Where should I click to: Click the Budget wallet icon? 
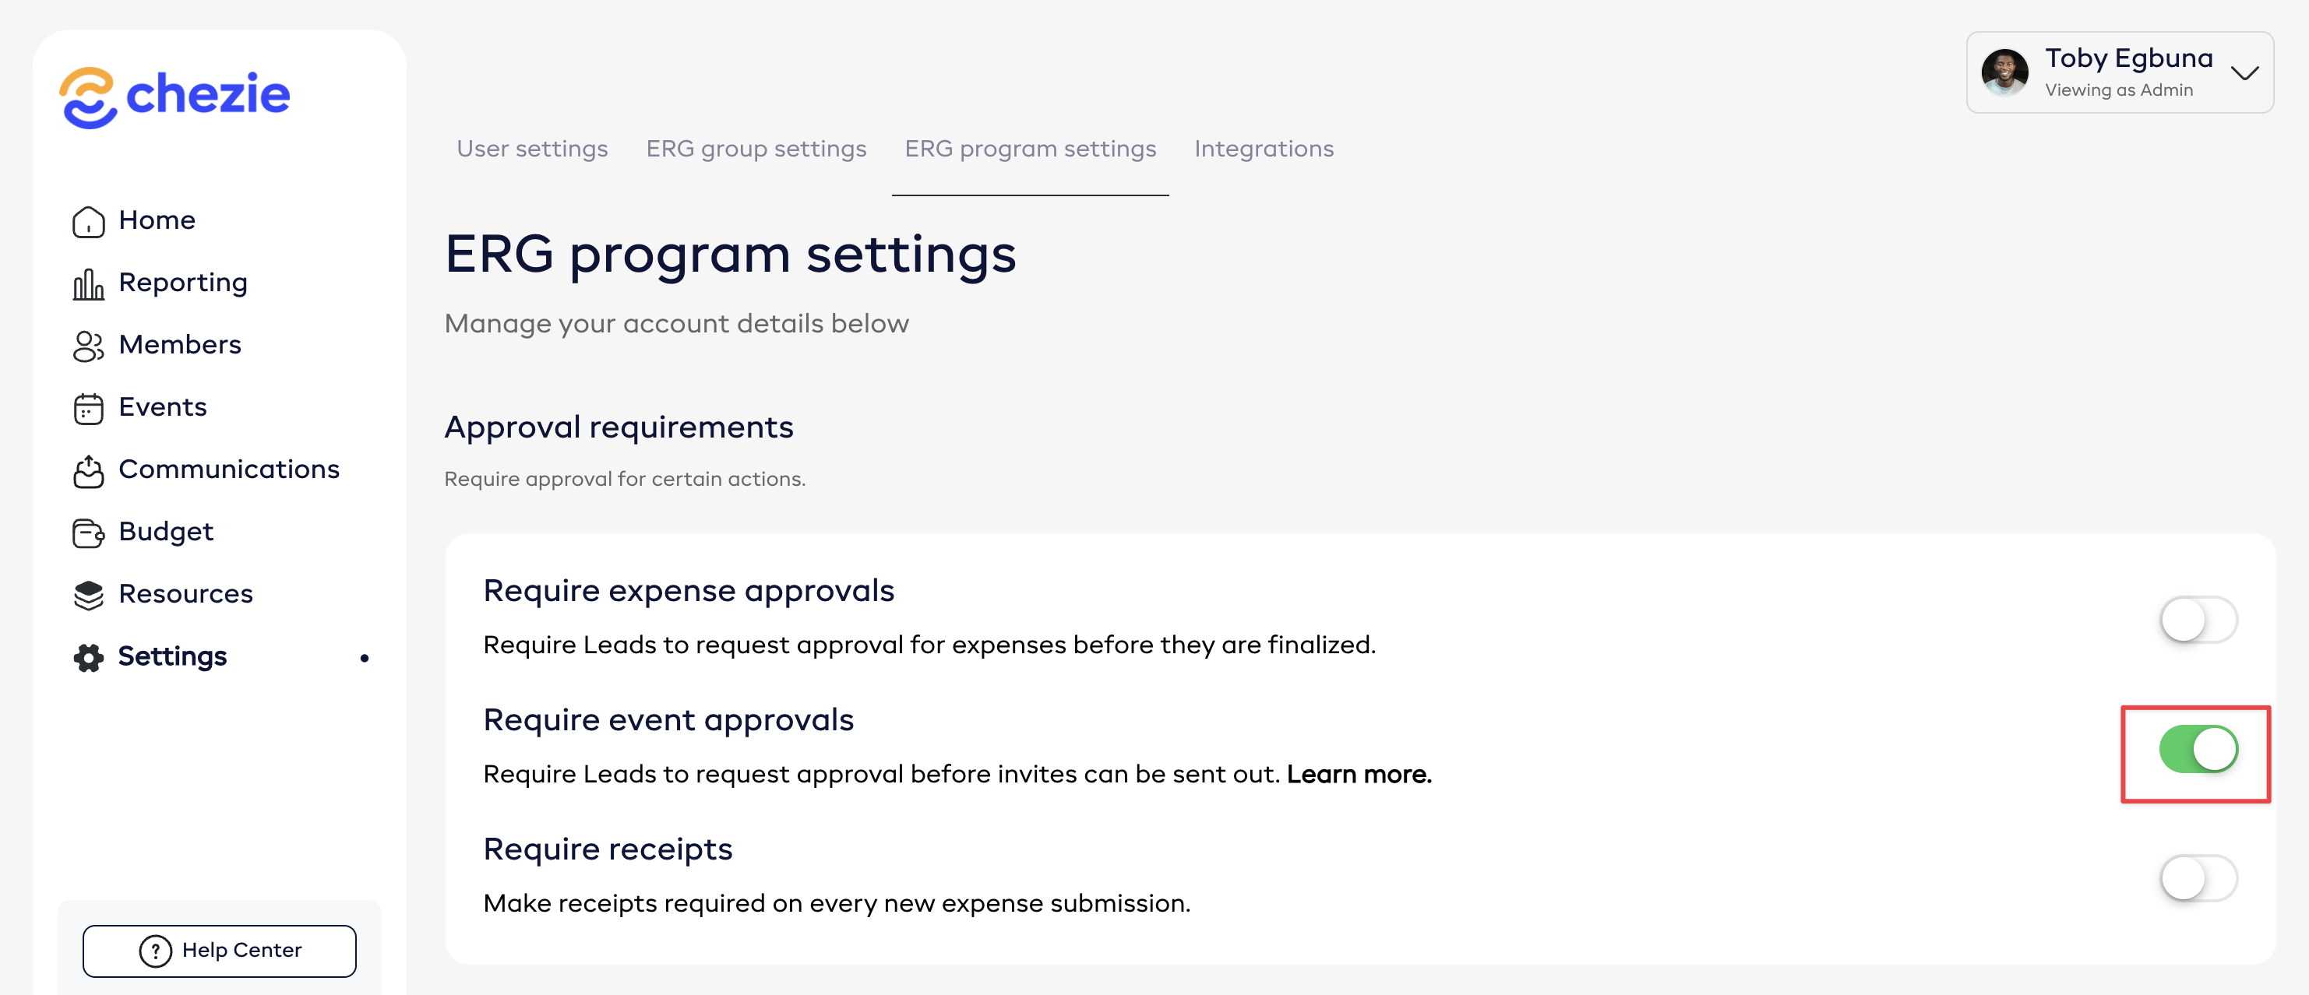[x=88, y=533]
